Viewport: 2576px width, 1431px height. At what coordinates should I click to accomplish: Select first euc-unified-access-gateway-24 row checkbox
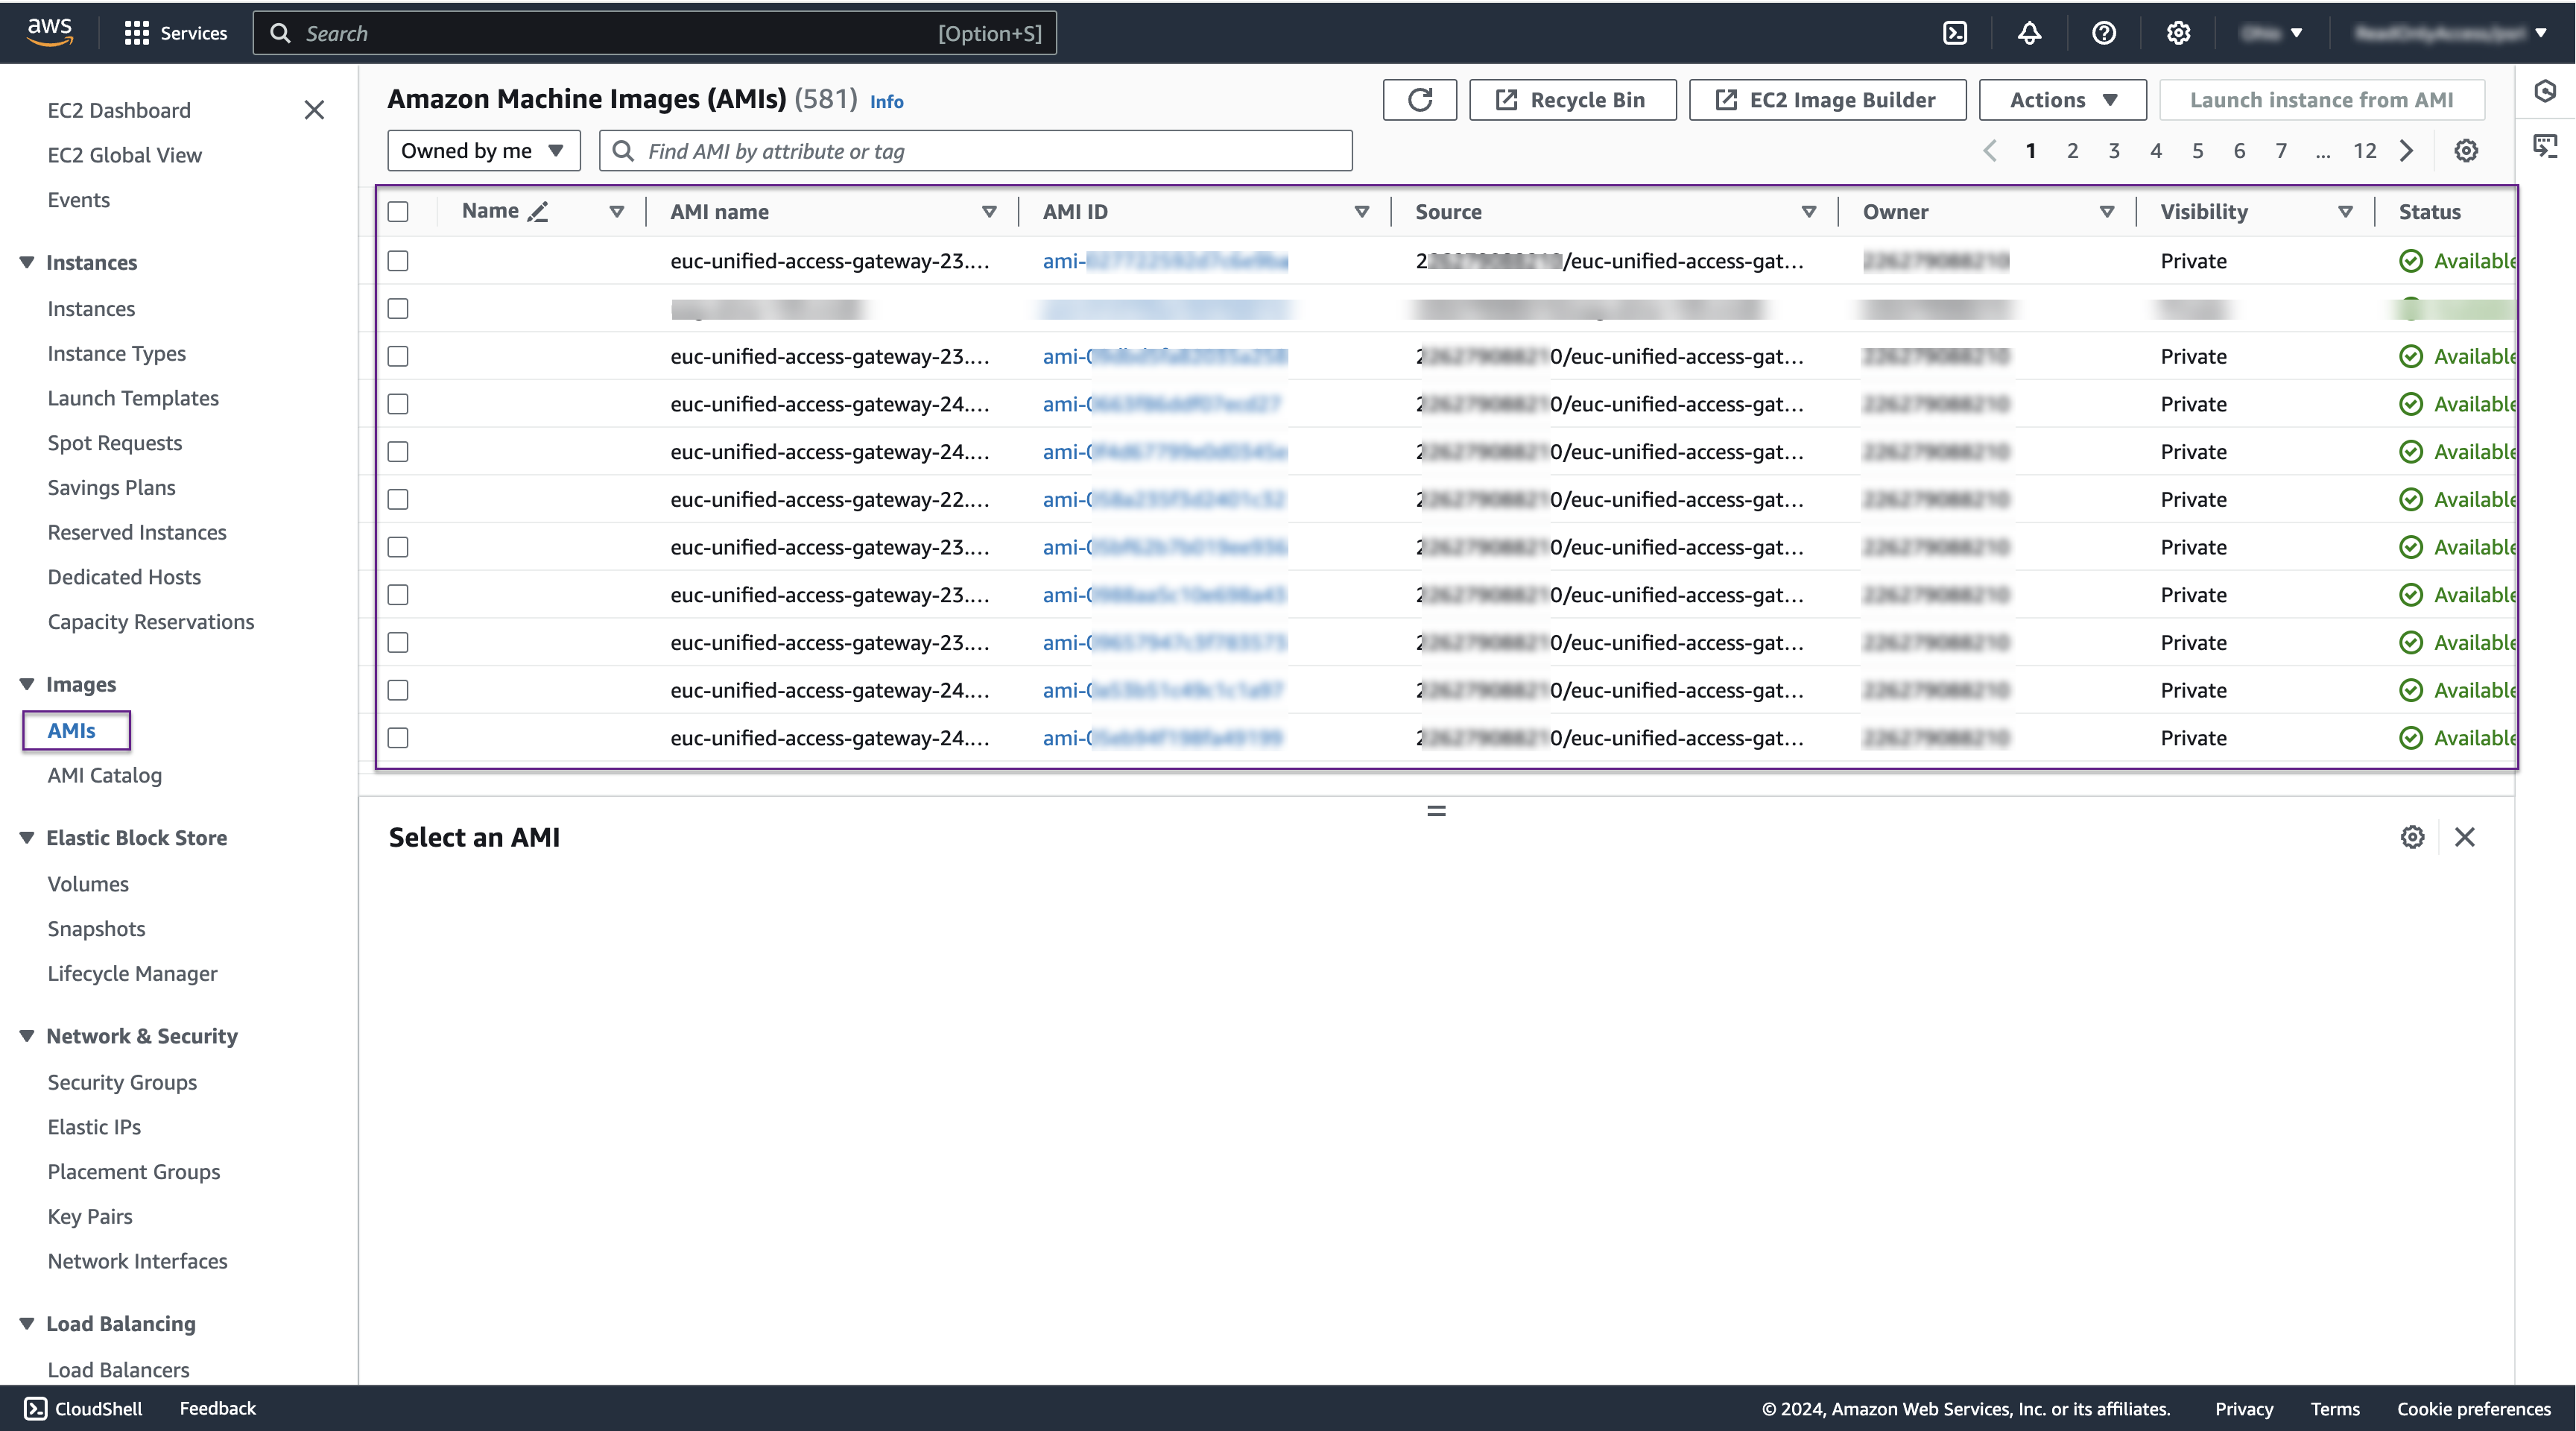pyautogui.click(x=398, y=404)
